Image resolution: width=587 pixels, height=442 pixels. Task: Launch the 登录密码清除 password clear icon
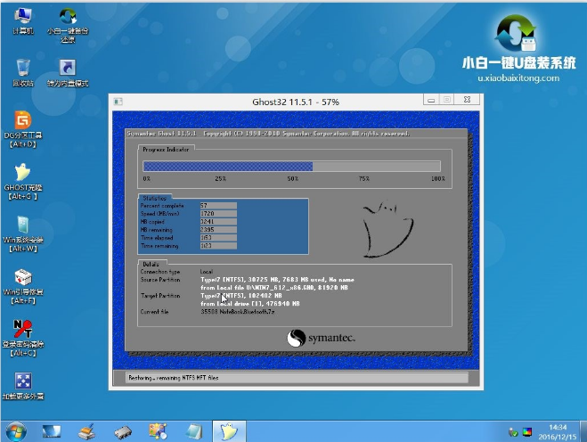(x=23, y=328)
